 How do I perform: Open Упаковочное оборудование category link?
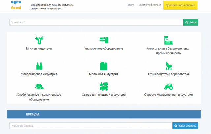click(x=104, y=49)
